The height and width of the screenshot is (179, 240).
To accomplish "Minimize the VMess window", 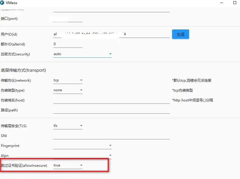I will click(x=222, y=3).
